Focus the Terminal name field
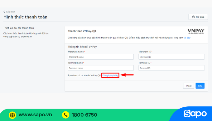Viewport: 212px width, 121px height. (101, 68)
